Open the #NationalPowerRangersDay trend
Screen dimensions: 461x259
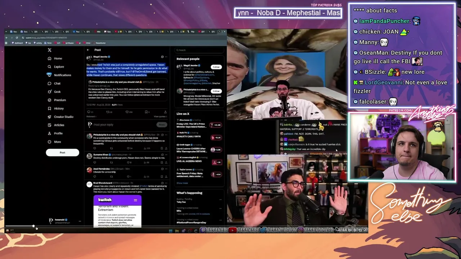pos(191,223)
